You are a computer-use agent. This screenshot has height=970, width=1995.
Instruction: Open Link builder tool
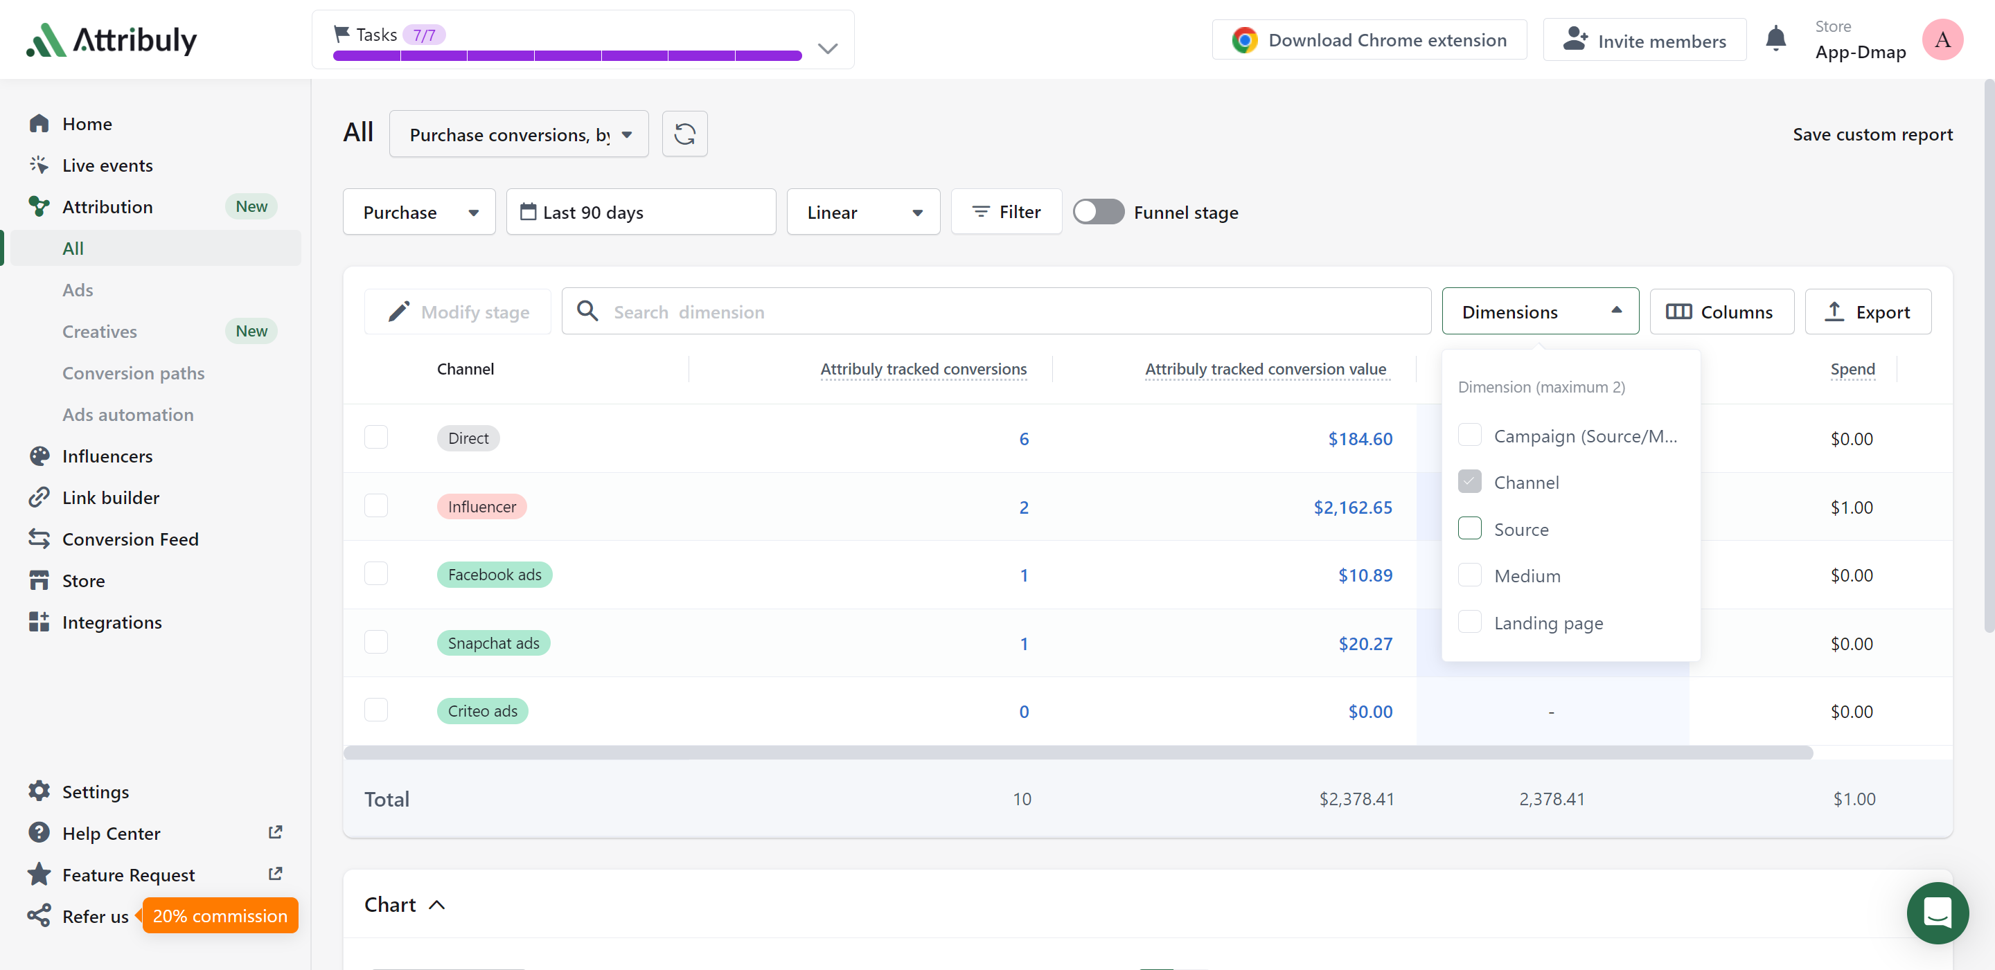[x=111, y=497]
